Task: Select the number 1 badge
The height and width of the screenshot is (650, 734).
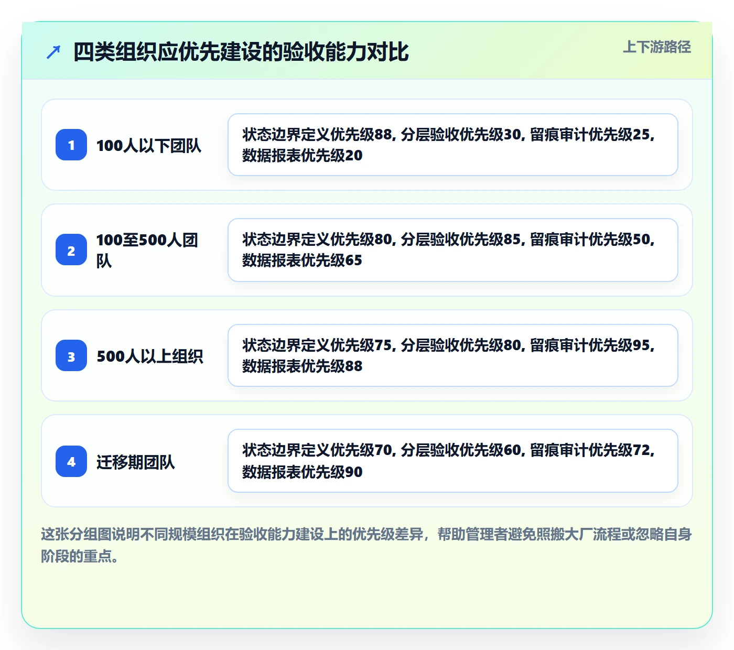Action: [71, 145]
